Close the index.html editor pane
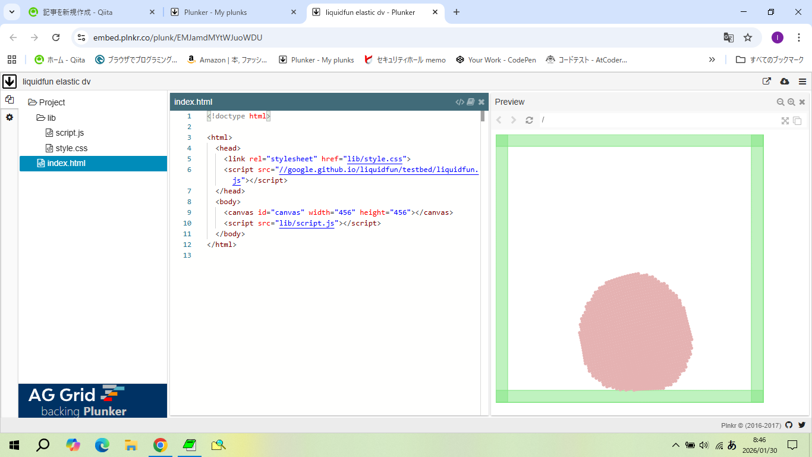The width and height of the screenshot is (812, 457). point(481,102)
